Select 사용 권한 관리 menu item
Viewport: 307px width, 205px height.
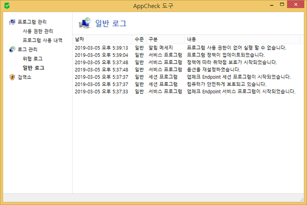(38, 31)
